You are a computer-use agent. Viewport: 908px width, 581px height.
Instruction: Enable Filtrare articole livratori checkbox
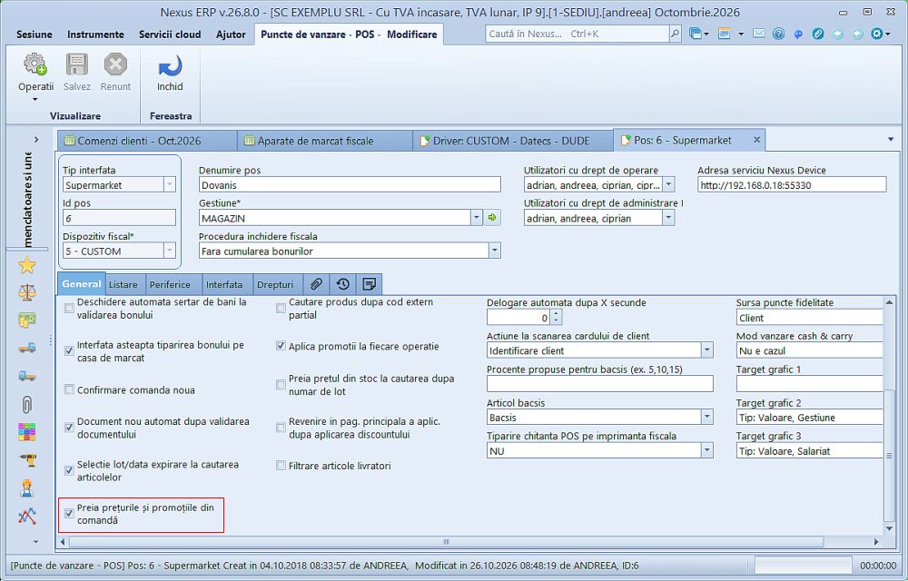(281, 466)
